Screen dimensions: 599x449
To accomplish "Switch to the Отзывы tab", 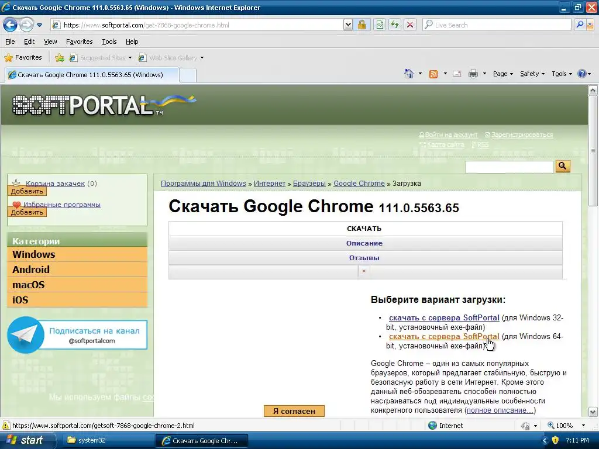I will coord(365,258).
